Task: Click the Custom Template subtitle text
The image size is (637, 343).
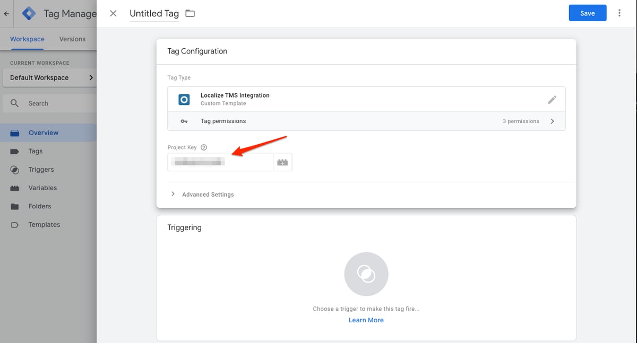Action: (x=223, y=103)
